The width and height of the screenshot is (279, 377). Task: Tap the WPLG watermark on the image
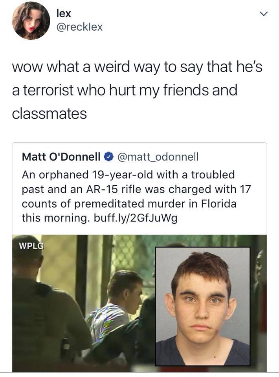click(x=31, y=246)
